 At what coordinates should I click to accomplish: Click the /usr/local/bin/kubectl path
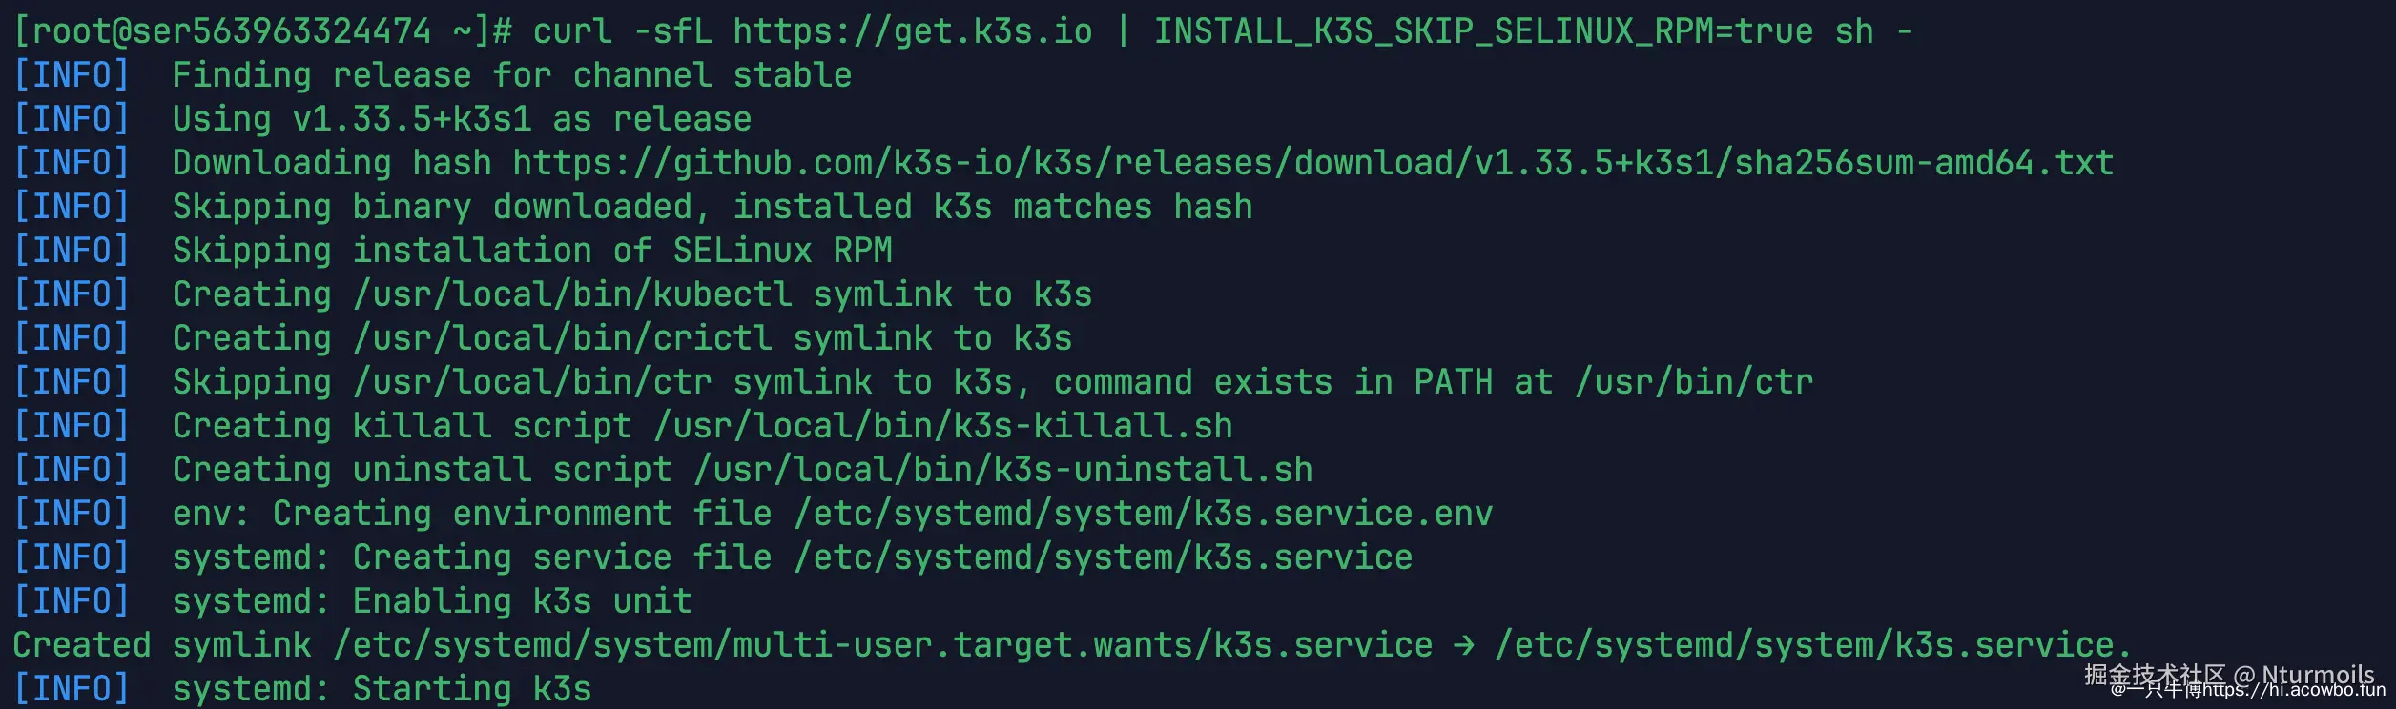tap(572, 294)
